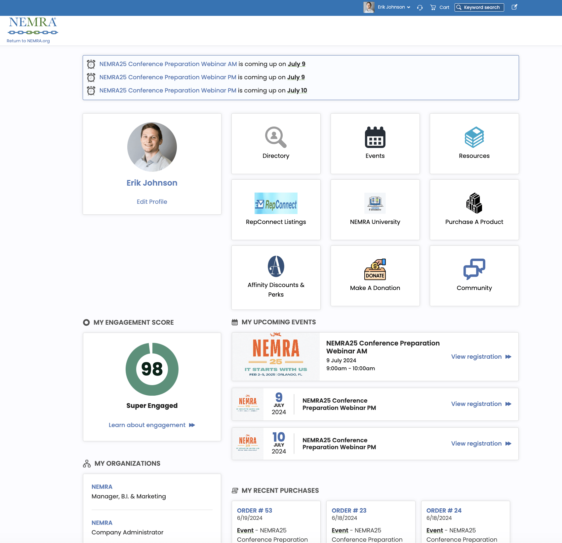Image resolution: width=562 pixels, height=543 pixels.
Task: Open the RepConnect Listings logo
Action: [x=276, y=203]
